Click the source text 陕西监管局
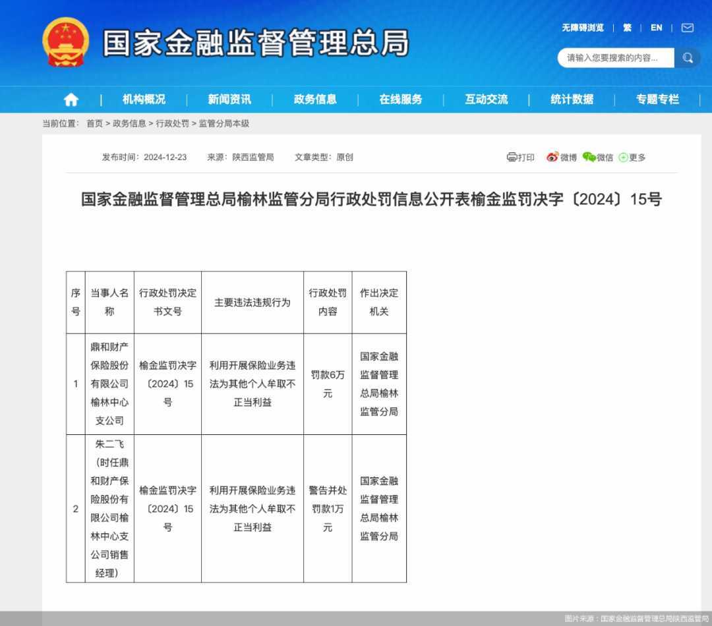The height and width of the screenshot is (626, 712). point(253,157)
